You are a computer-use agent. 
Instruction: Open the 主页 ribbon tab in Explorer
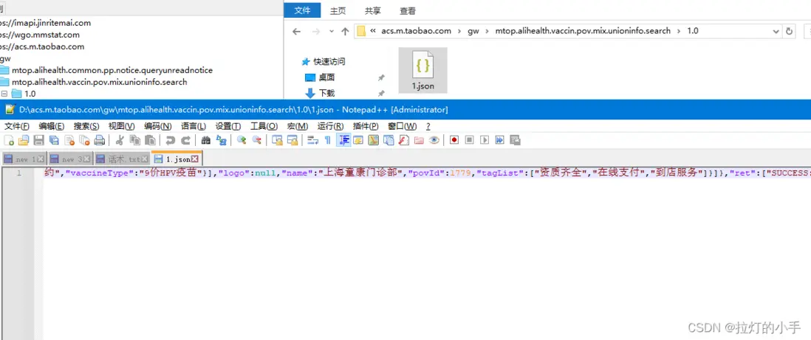point(338,10)
